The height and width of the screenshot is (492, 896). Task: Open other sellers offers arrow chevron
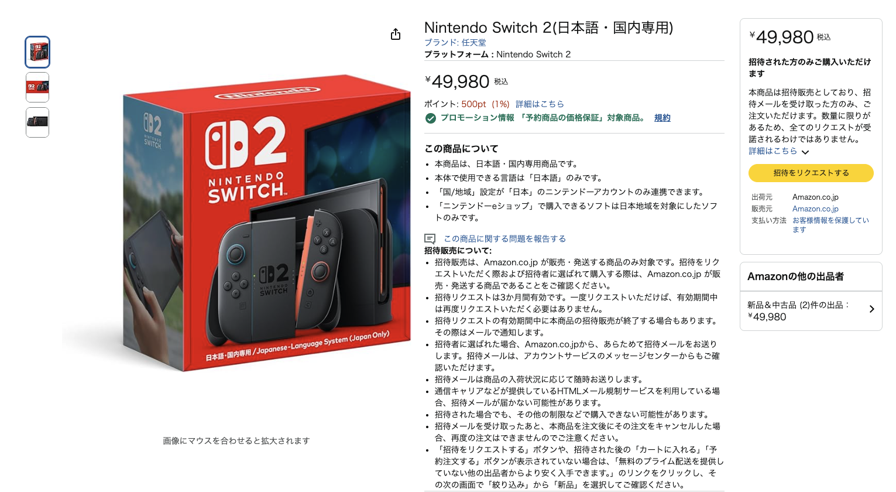(x=871, y=309)
